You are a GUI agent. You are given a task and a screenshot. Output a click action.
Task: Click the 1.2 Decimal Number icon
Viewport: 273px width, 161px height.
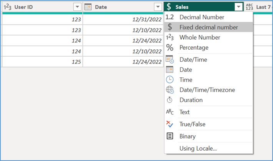pyautogui.click(x=170, y=17)
